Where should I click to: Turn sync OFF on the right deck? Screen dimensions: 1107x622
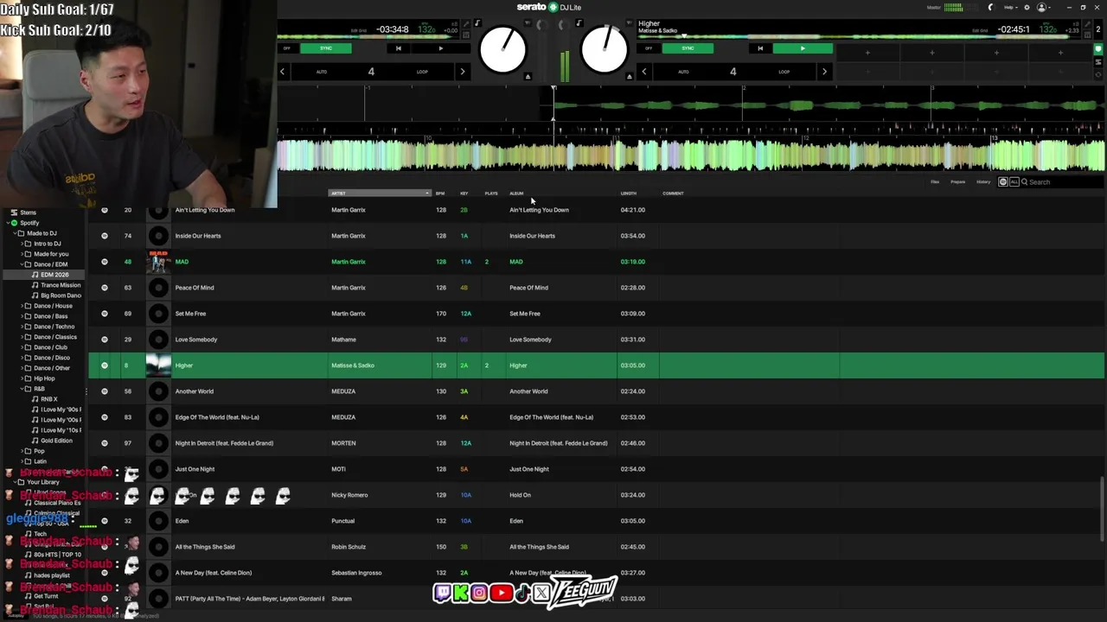649,48
